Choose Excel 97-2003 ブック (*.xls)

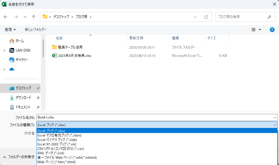(157, 144)
